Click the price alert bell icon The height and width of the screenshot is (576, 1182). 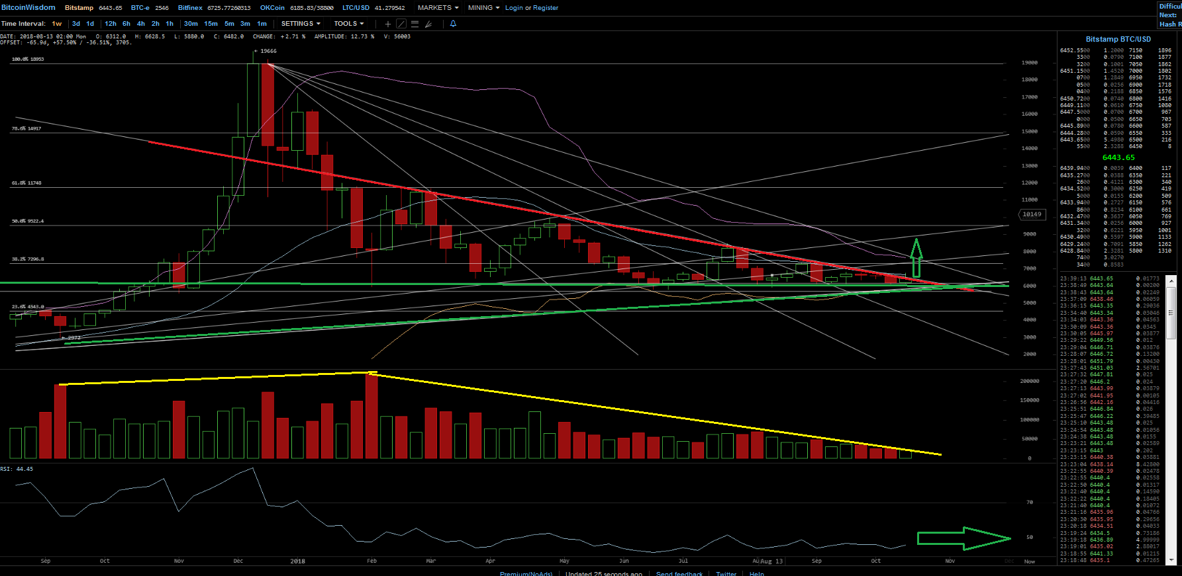pos(454,24)
